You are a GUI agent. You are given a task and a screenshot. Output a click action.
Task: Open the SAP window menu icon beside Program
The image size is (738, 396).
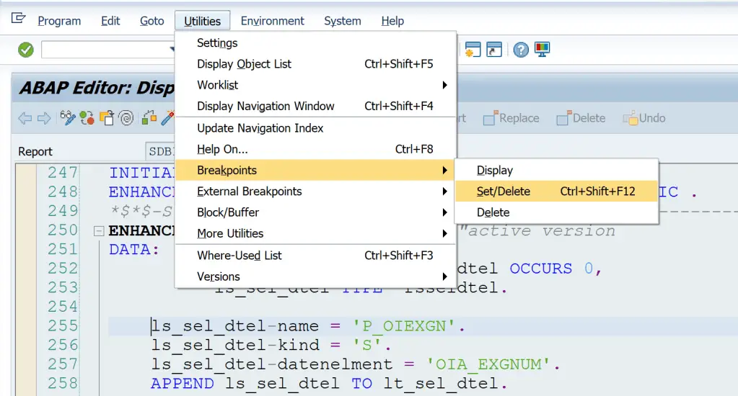click(18, 18)
